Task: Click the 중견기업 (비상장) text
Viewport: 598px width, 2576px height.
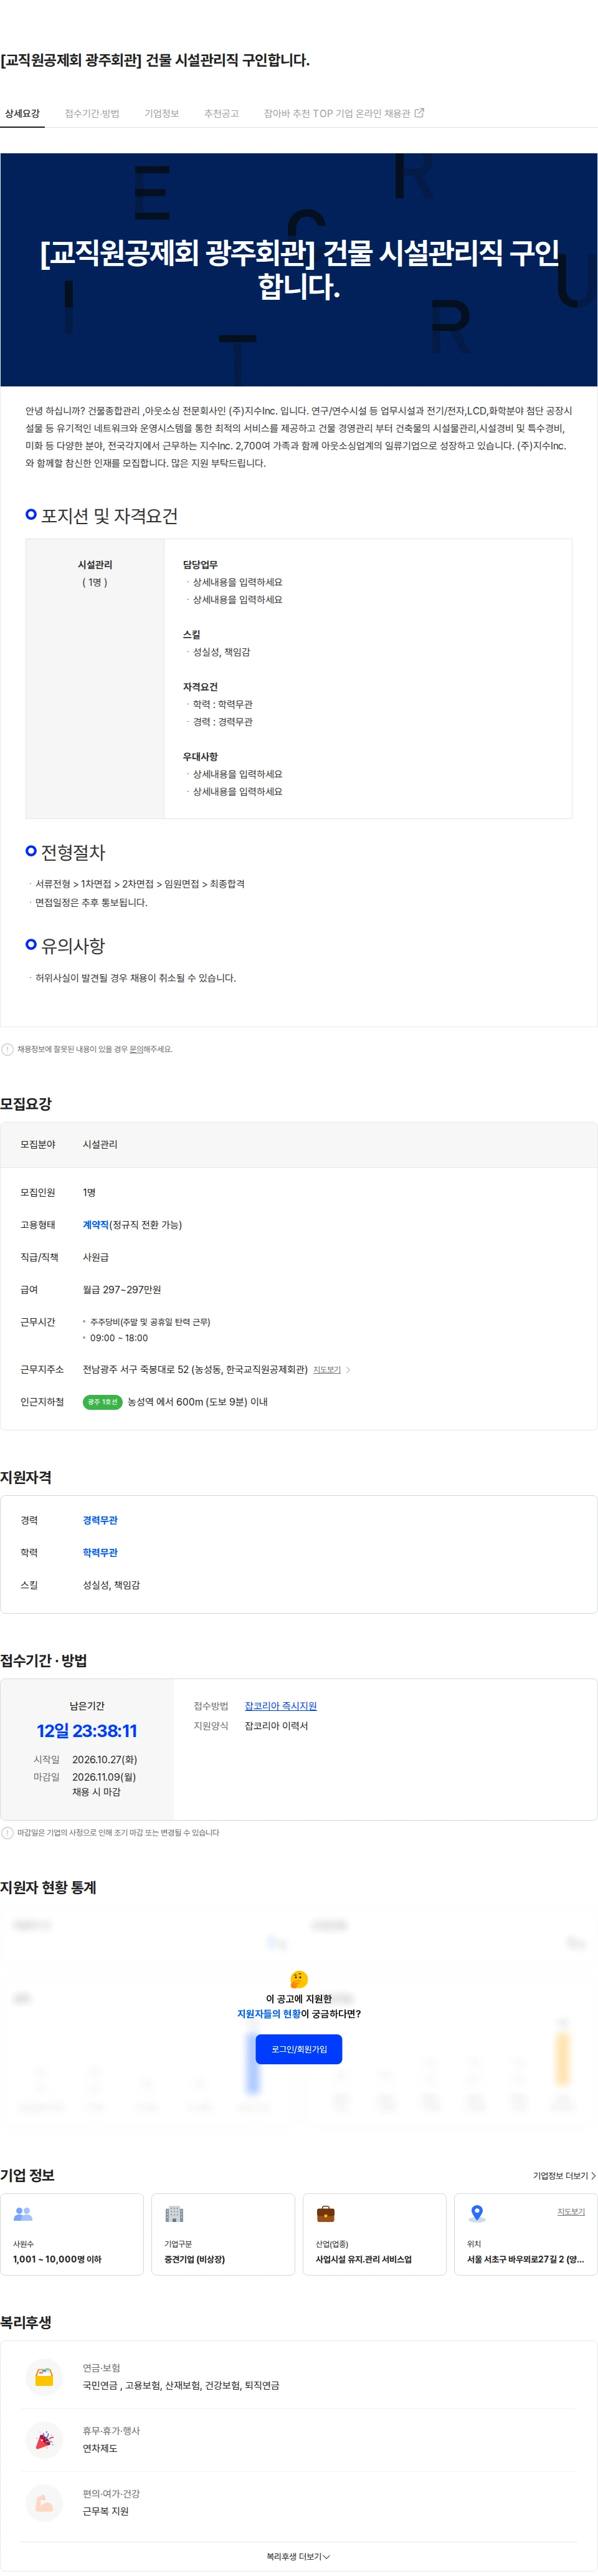Action: point(195,2259)
